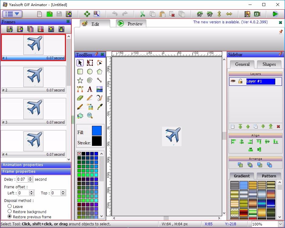This screenshot has width=285, height=228.
Task: Click the Cut scissors icon in toolbar
Action: click(142, 14)
